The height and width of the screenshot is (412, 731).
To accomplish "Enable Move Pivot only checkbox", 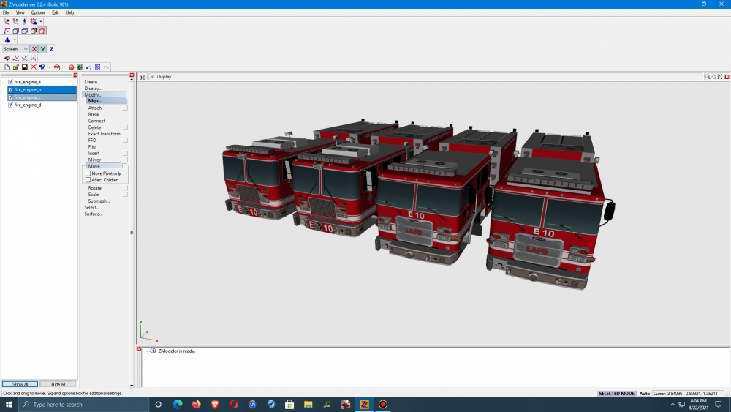I will (x=88, y=173).
